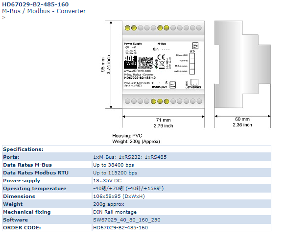Screen dimensions: 286x245
Task: Click the HD67029-B2-485-160 title heading
Action: pos(35,4)
